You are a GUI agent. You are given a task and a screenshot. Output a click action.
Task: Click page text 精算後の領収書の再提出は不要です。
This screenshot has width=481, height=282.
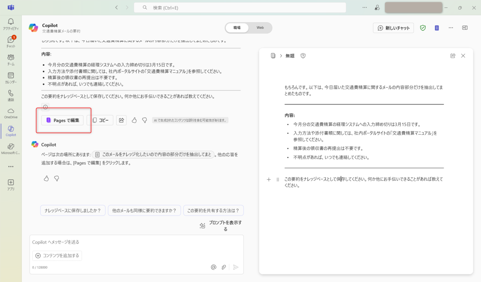pos(328,148)
